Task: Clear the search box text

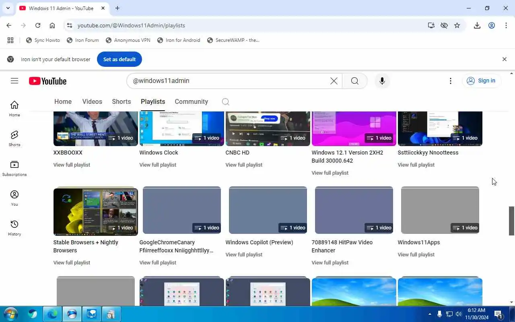Action: pos(334,81)
